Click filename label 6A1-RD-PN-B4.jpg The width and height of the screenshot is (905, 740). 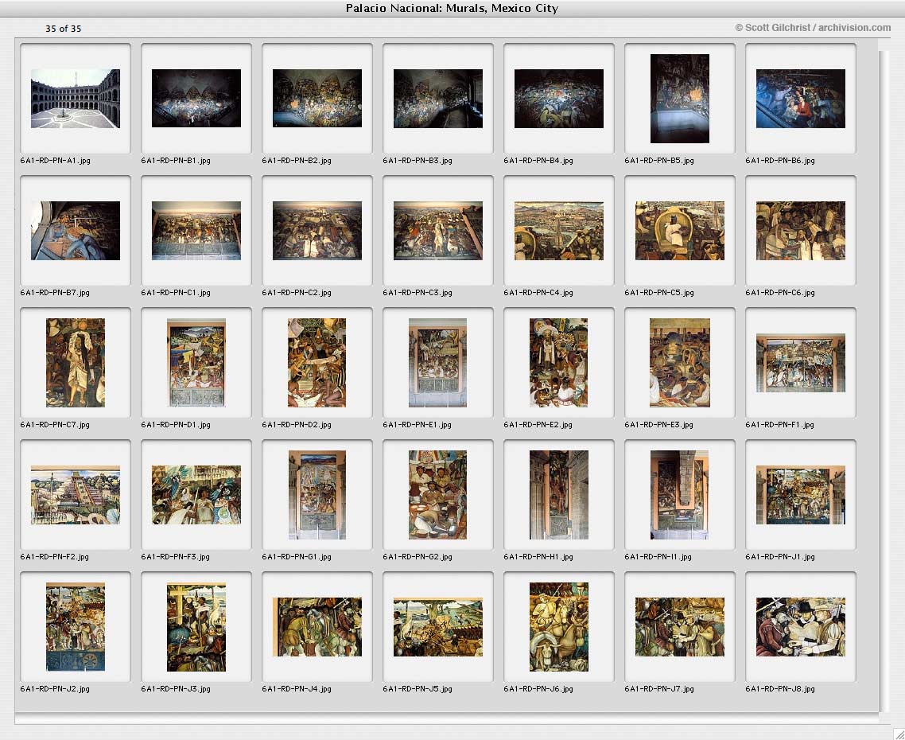[x=538, y=161]
